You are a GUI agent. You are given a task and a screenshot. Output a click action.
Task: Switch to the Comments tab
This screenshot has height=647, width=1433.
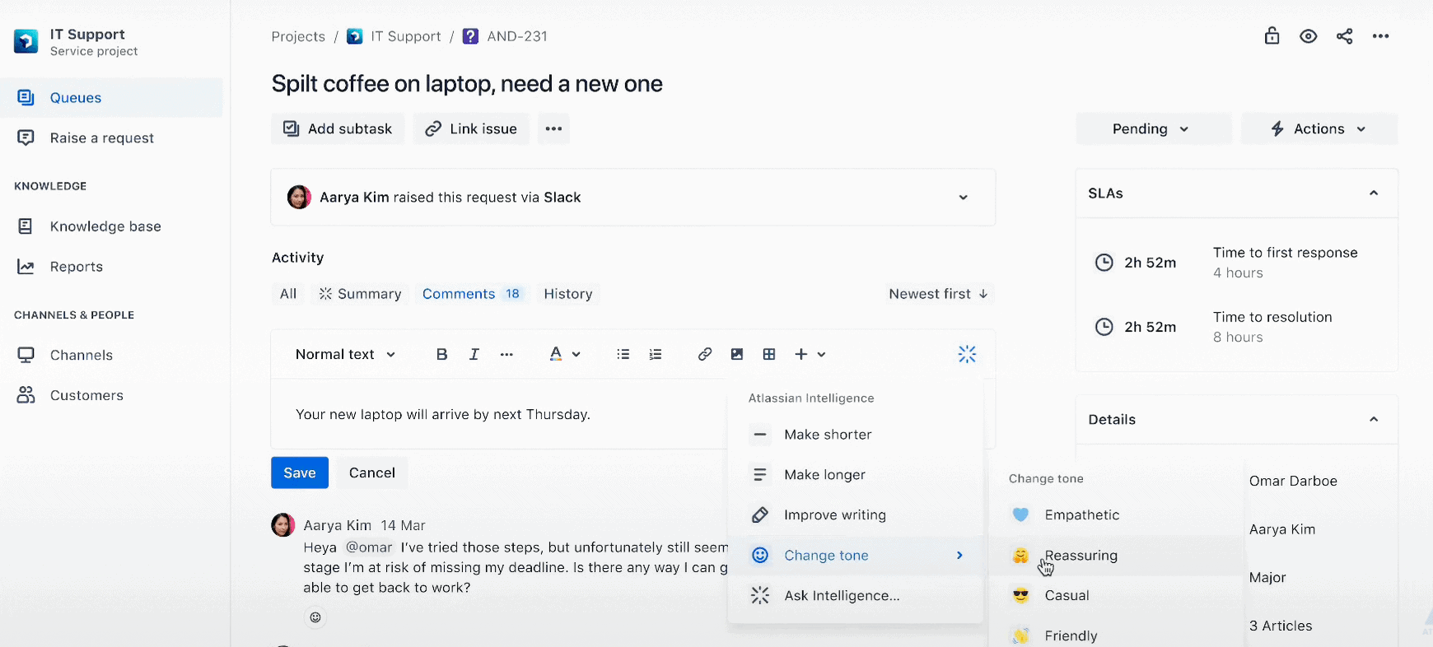click(472, 294)
